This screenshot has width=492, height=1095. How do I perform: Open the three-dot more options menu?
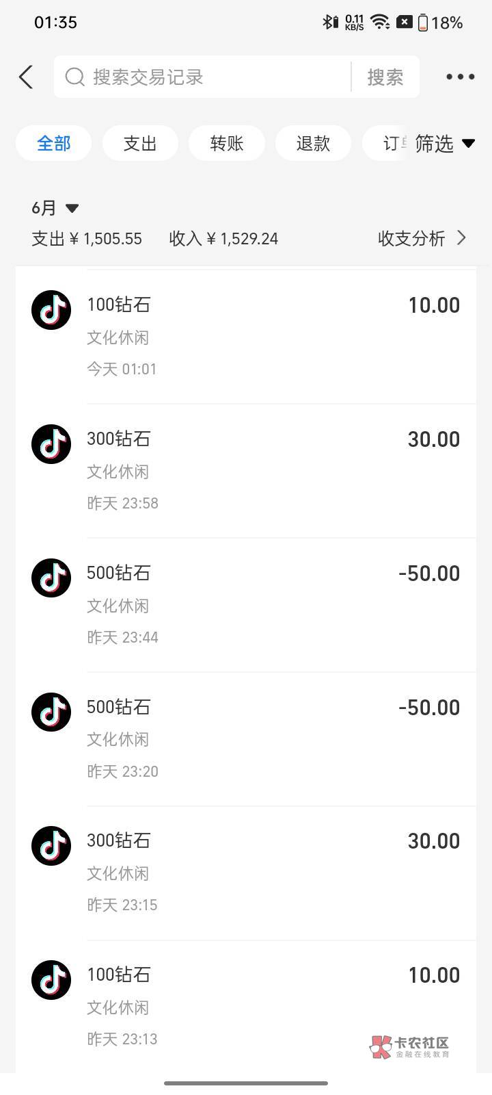[460, 77]
